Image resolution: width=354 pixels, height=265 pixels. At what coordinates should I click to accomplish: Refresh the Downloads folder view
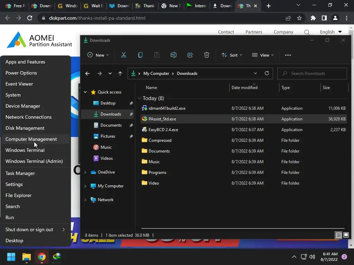point(267,73)
